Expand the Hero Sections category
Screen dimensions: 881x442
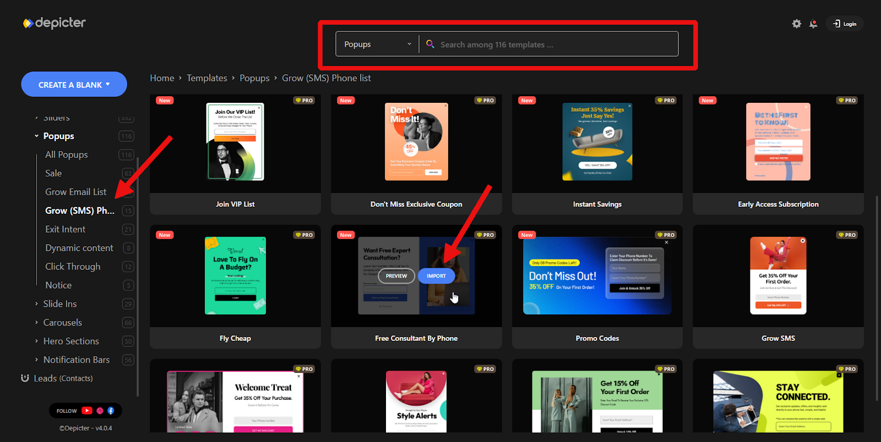click(x=37, y=341)
